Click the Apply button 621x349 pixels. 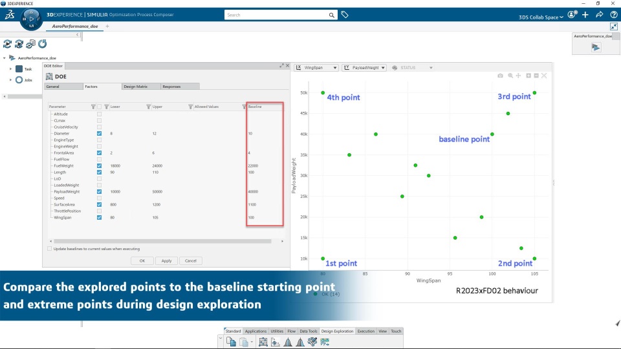(166, 260)
